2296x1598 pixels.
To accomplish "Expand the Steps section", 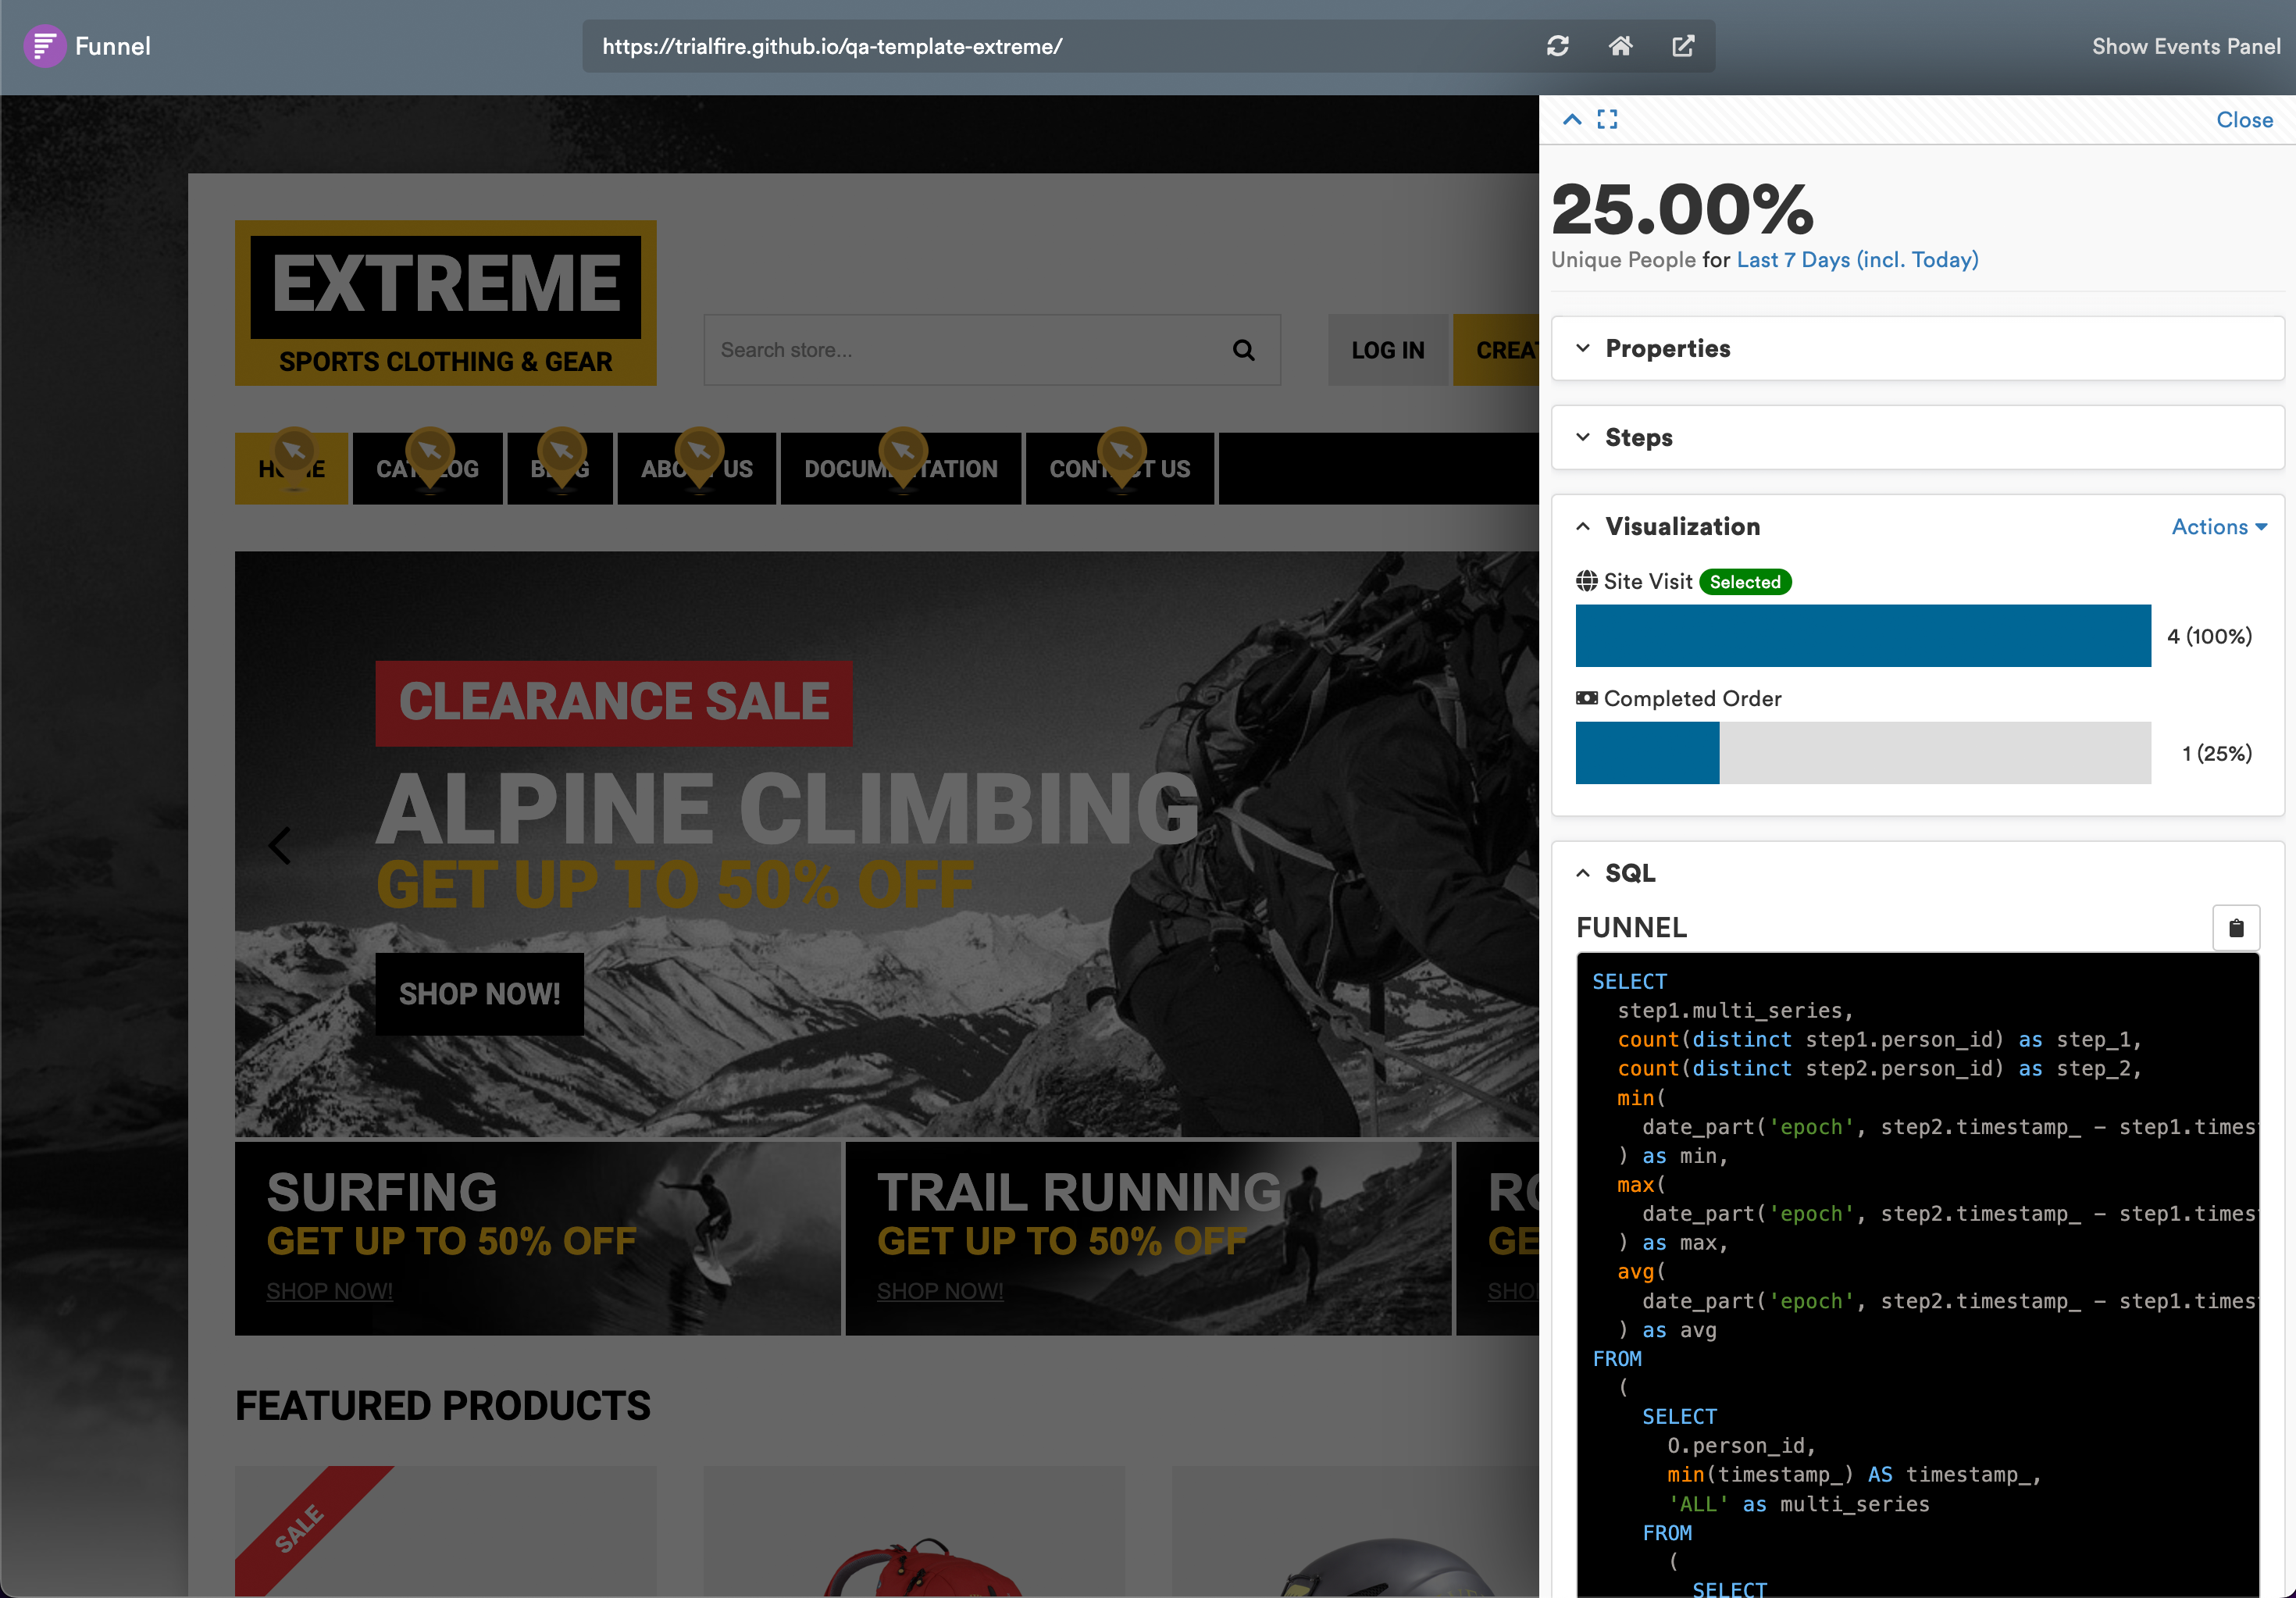I will (1638, 437).
